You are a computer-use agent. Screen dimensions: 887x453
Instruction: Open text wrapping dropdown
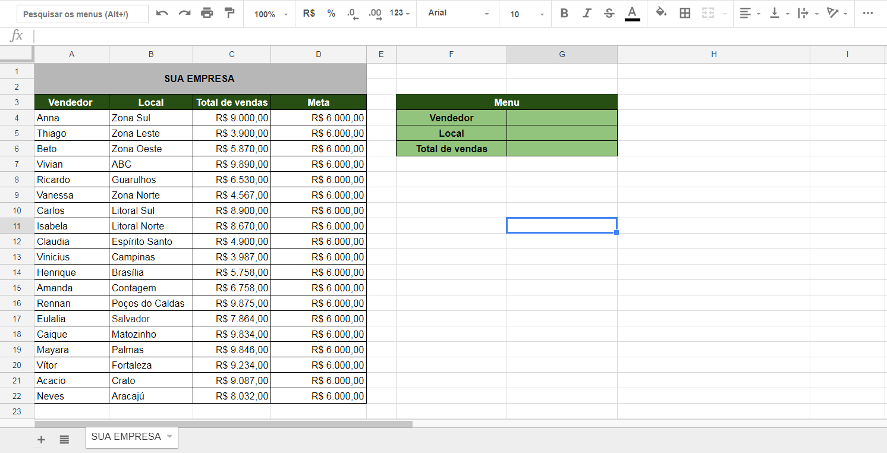click(x=808, y=13)
